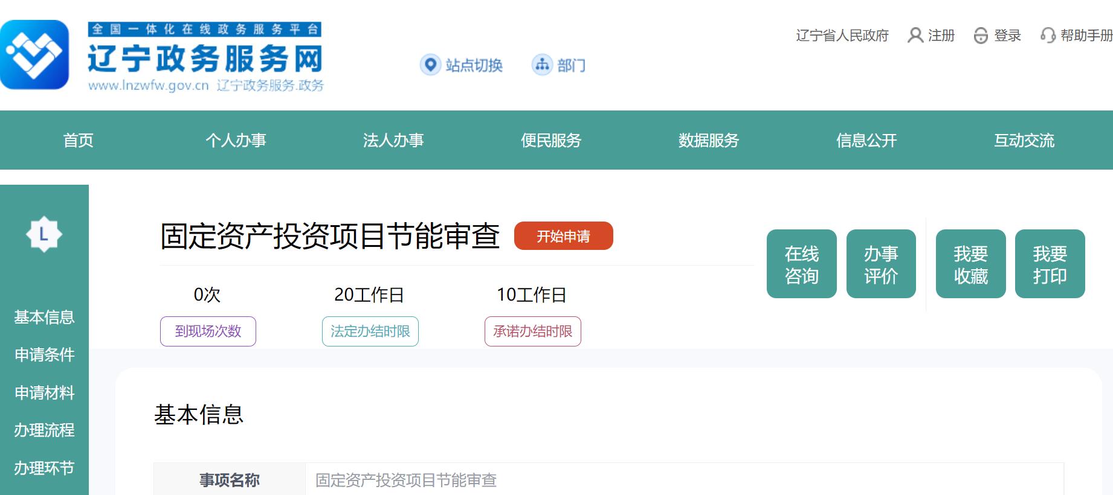1113x495 pixels.
Task: Click the login icon next to 登录
Action: coord(981,36)
